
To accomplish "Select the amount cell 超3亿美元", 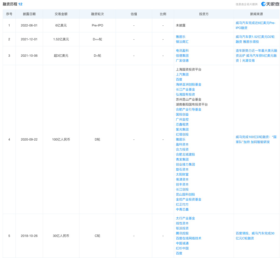I will [61, 56].
